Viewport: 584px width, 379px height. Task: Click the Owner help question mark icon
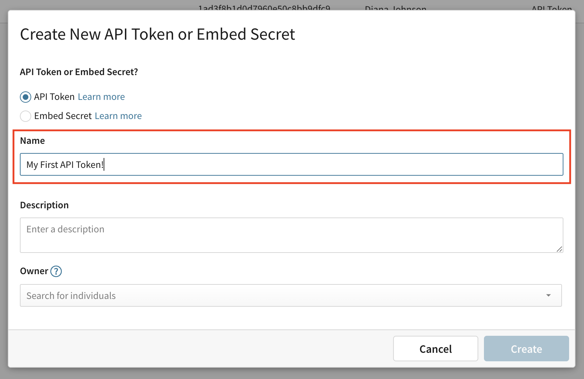(56, 271)
